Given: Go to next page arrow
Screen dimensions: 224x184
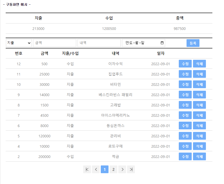Looking at the screenshot, I should pyautogui.click(x=122, y=169).
